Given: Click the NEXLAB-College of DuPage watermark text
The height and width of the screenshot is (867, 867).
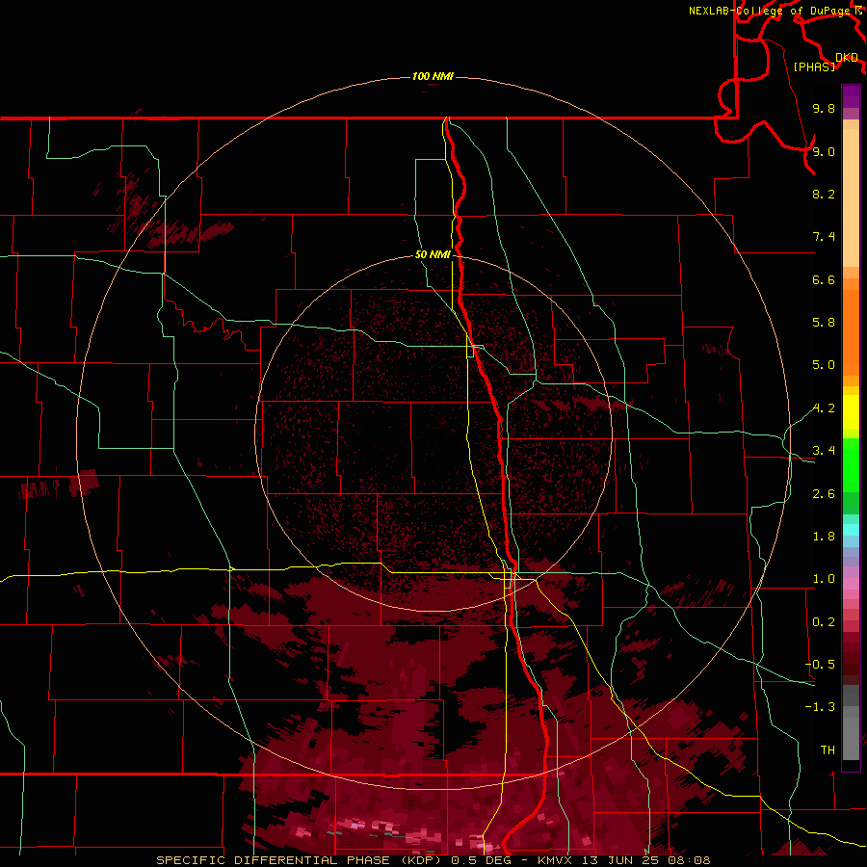Looking at the screenshot, I should (772, 11).
